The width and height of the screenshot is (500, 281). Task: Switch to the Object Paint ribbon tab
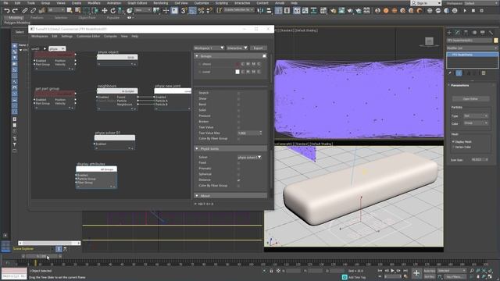[x=87, y=18]
